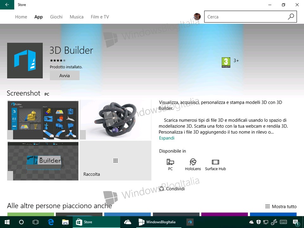The image size is (304, 228).
Task: Switch to 3D Builder taskbar icon
Action: [x=190, y=222]
